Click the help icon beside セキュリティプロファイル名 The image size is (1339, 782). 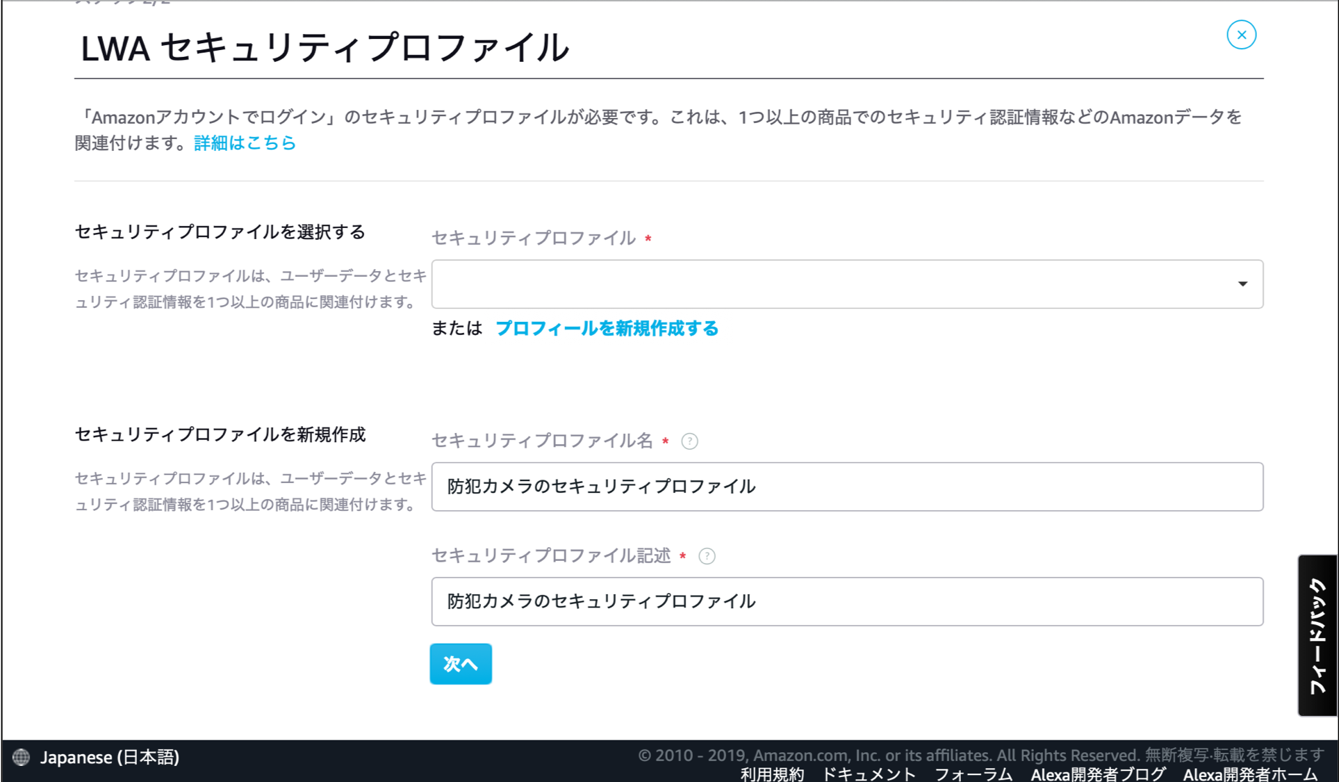[x=689, y=441]
